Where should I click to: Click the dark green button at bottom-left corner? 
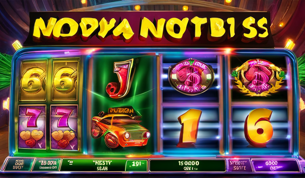tap(19, 165)
